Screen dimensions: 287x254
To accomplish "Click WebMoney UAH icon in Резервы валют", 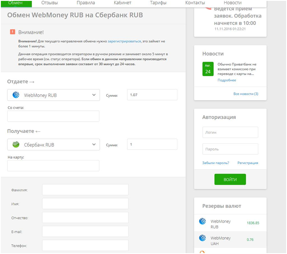I will pyautogui.click(x=202, y=238).
